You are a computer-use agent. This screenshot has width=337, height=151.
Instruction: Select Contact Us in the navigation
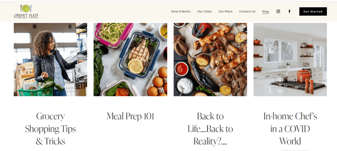(247, 11)
